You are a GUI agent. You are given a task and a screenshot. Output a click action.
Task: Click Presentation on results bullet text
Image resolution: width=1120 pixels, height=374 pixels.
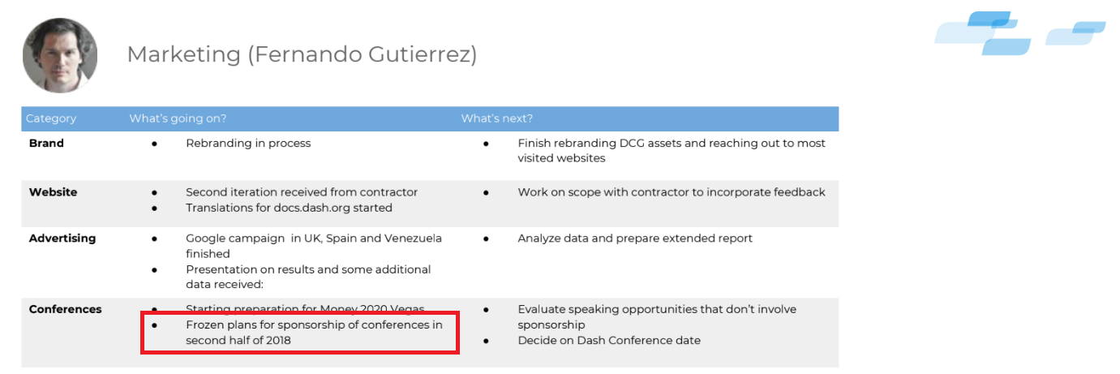click(308, 277)
